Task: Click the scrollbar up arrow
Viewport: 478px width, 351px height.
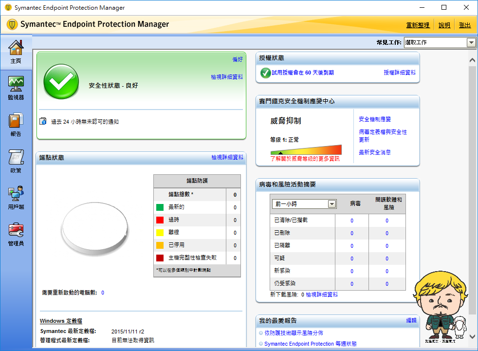Action: (472, 60)
